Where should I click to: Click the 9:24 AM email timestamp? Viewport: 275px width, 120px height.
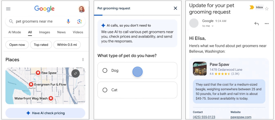click(221, 21)
